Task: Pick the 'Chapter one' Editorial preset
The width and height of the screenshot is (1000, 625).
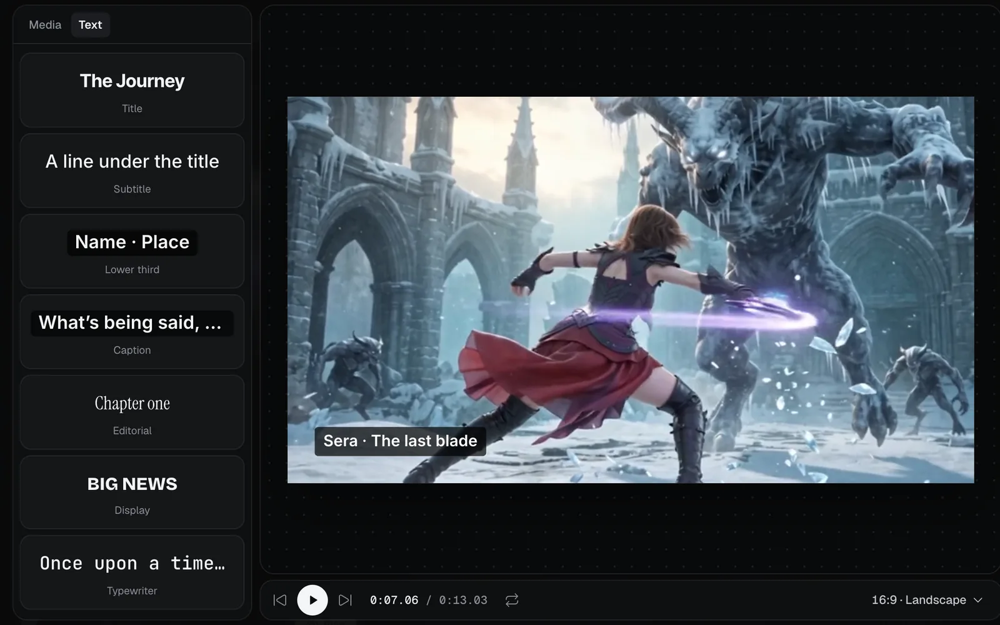Action: pos(132,412)
